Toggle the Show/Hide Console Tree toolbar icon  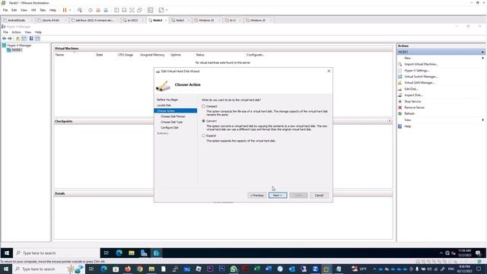pos(24,39)
